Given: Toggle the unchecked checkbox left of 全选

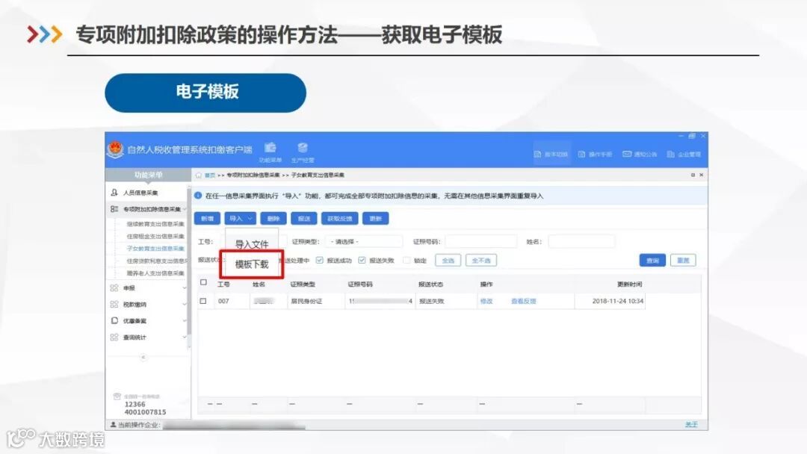Looking at the screenshot, I should pyautogui.click(x=406, y=260).
